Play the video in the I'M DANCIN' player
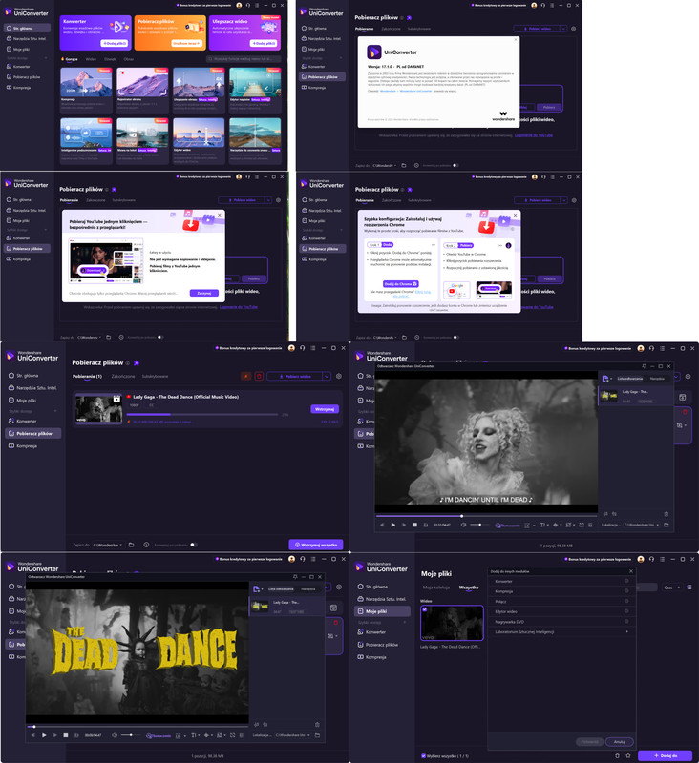 click(393, 526)
